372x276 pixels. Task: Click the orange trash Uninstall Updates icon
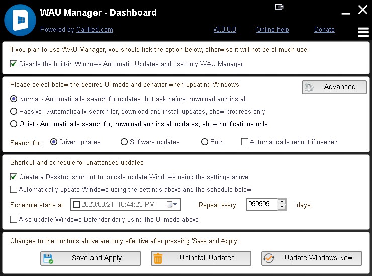[x=158, y=258]
